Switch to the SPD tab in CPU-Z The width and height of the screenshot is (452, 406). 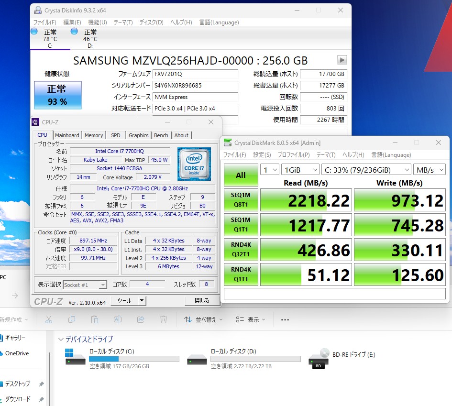(116, 135)
